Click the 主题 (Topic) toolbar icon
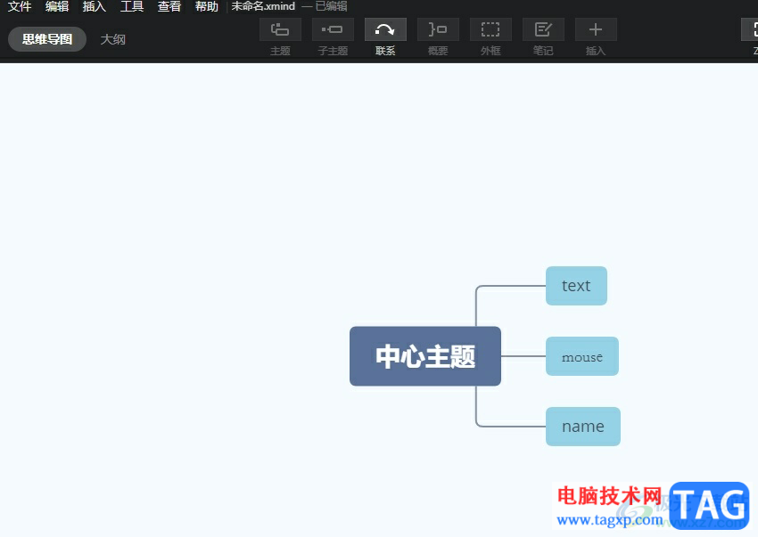Screen dimensions: 758x537 pos(280,29)
